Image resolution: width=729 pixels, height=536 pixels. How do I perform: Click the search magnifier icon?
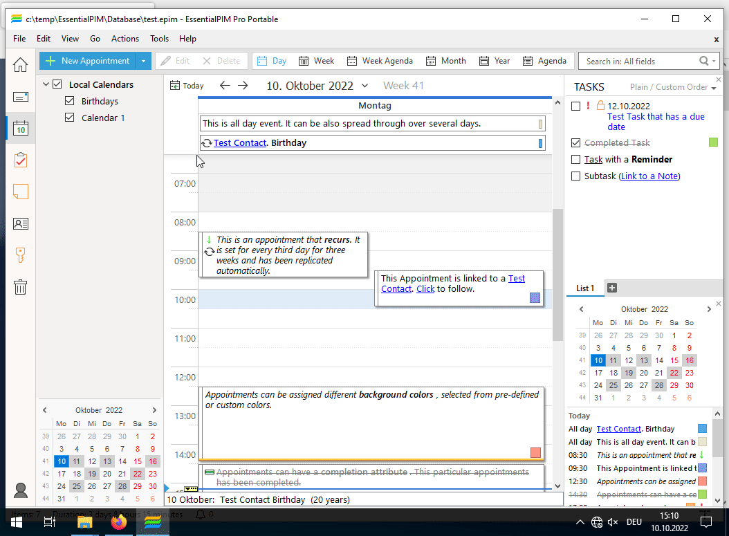[x=704, y=61]
